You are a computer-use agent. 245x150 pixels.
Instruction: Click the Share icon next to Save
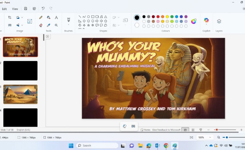click(x=34, y=9)
